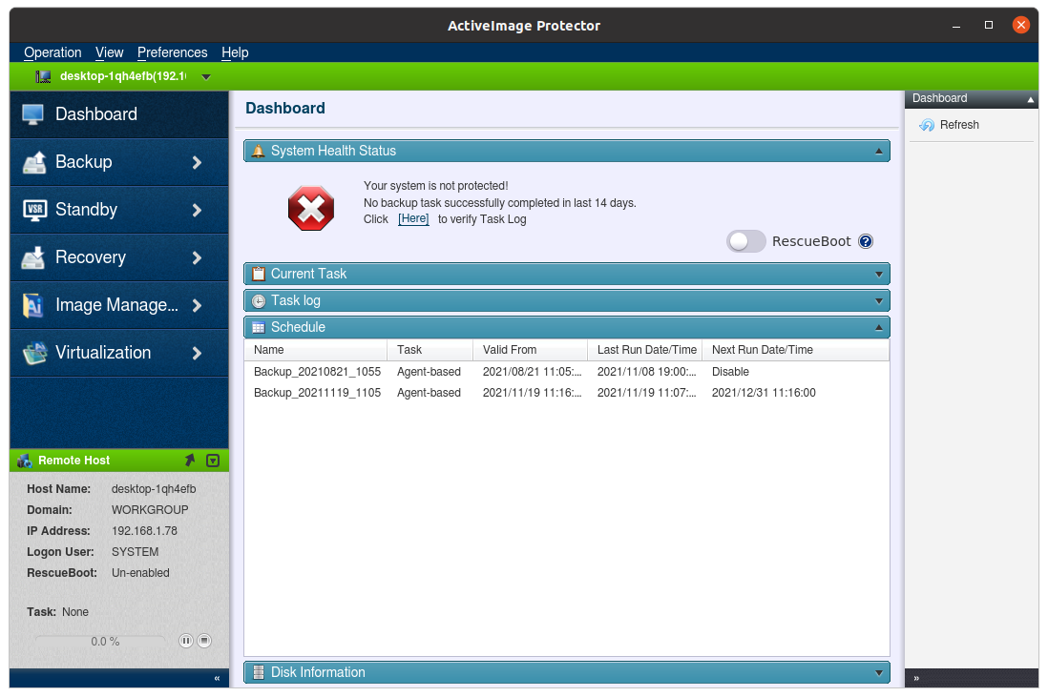The image size is (1048, 697).
Task: Open the Preferences menu
Action: pyautogui.click(x=172, y=52)
